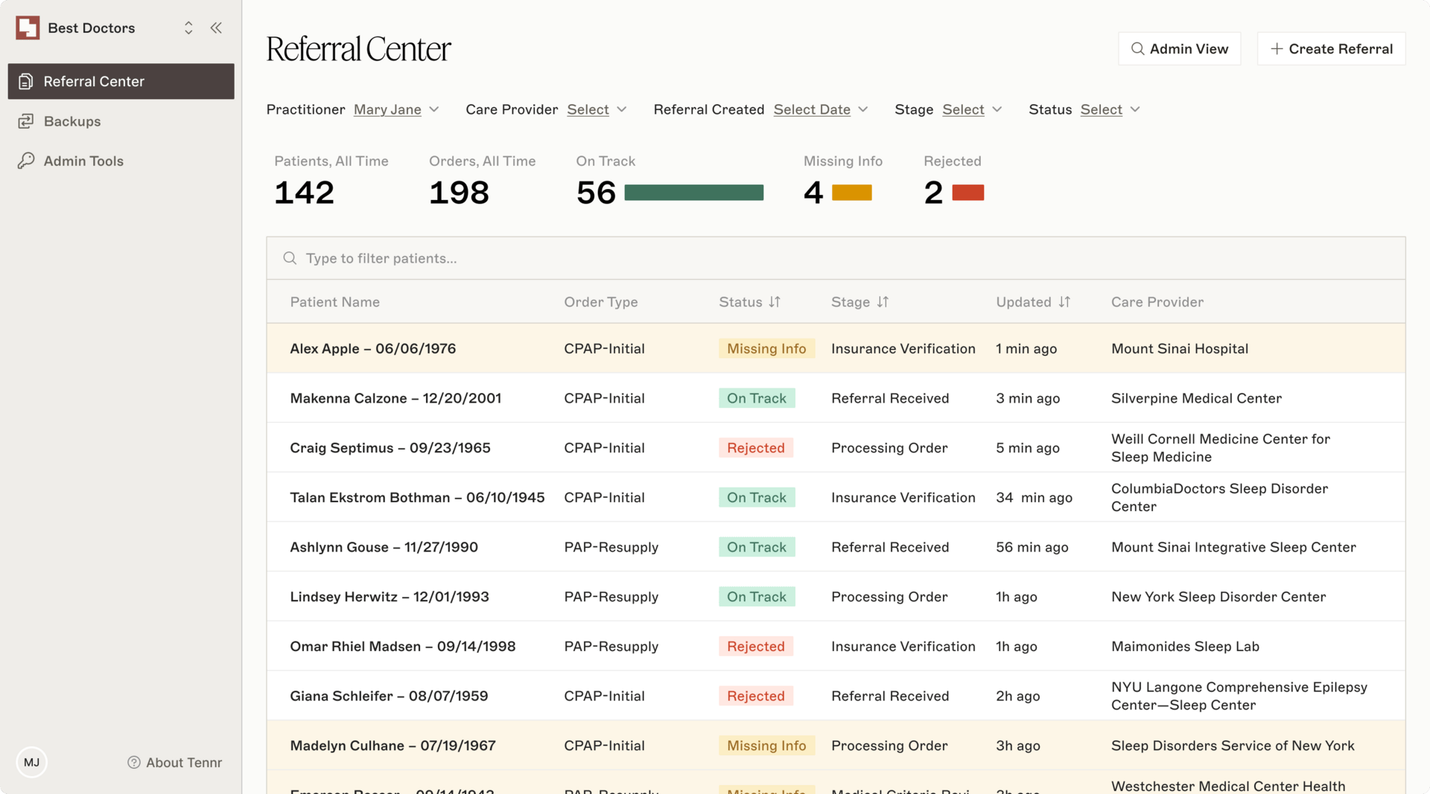
Task: Sort table by Stage column arrows
Action: 883,302
